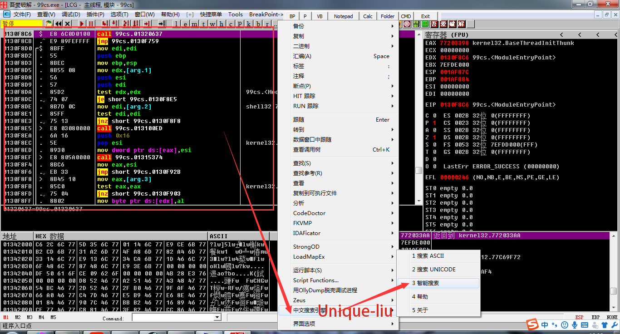Click the red target toolbar icon
Screen dimensions: 620x334
click(x=407, y=24)
